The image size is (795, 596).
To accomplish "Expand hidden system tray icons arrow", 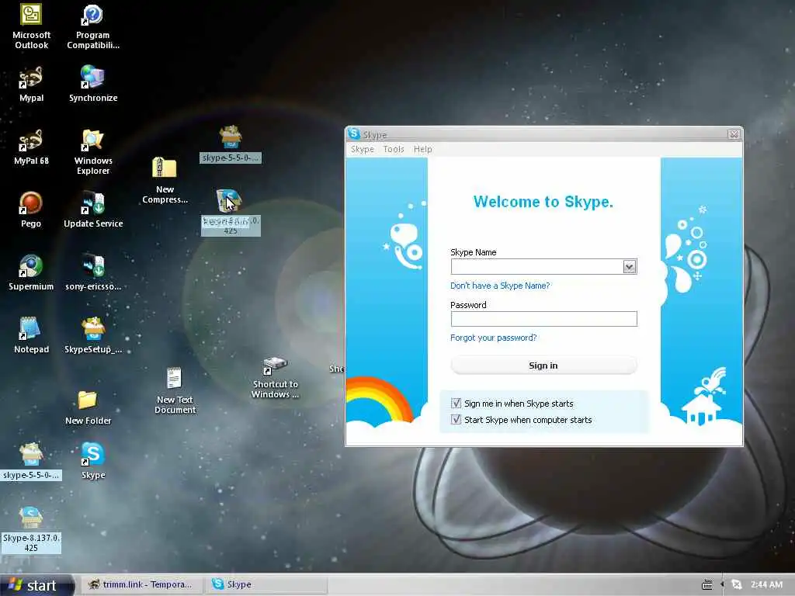I will [722, 585].
